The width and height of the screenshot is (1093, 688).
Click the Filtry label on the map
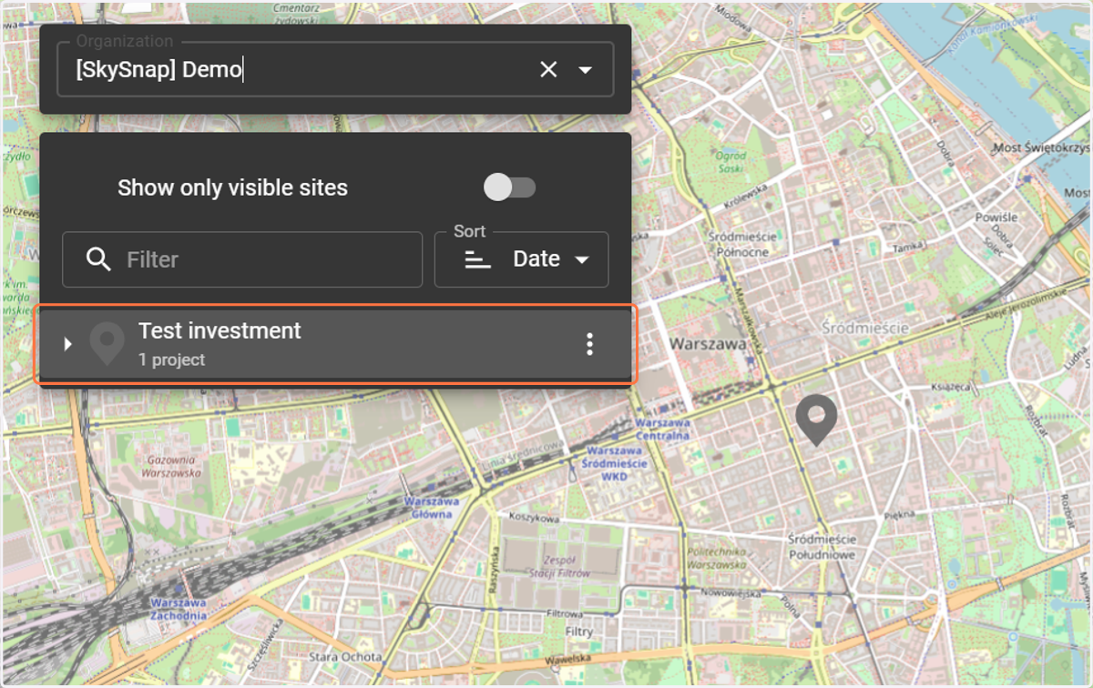coord(579,632)
